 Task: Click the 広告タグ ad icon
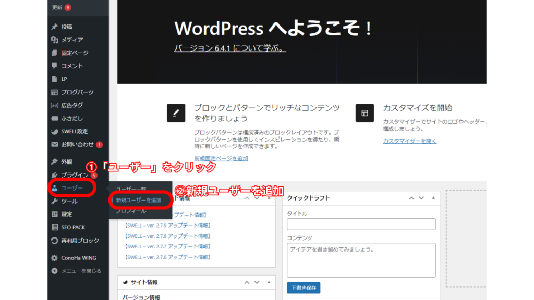pyautogui.click(x=54, y=105)
